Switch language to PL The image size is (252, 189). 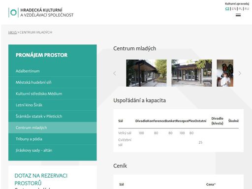click(x=240, y=9)
